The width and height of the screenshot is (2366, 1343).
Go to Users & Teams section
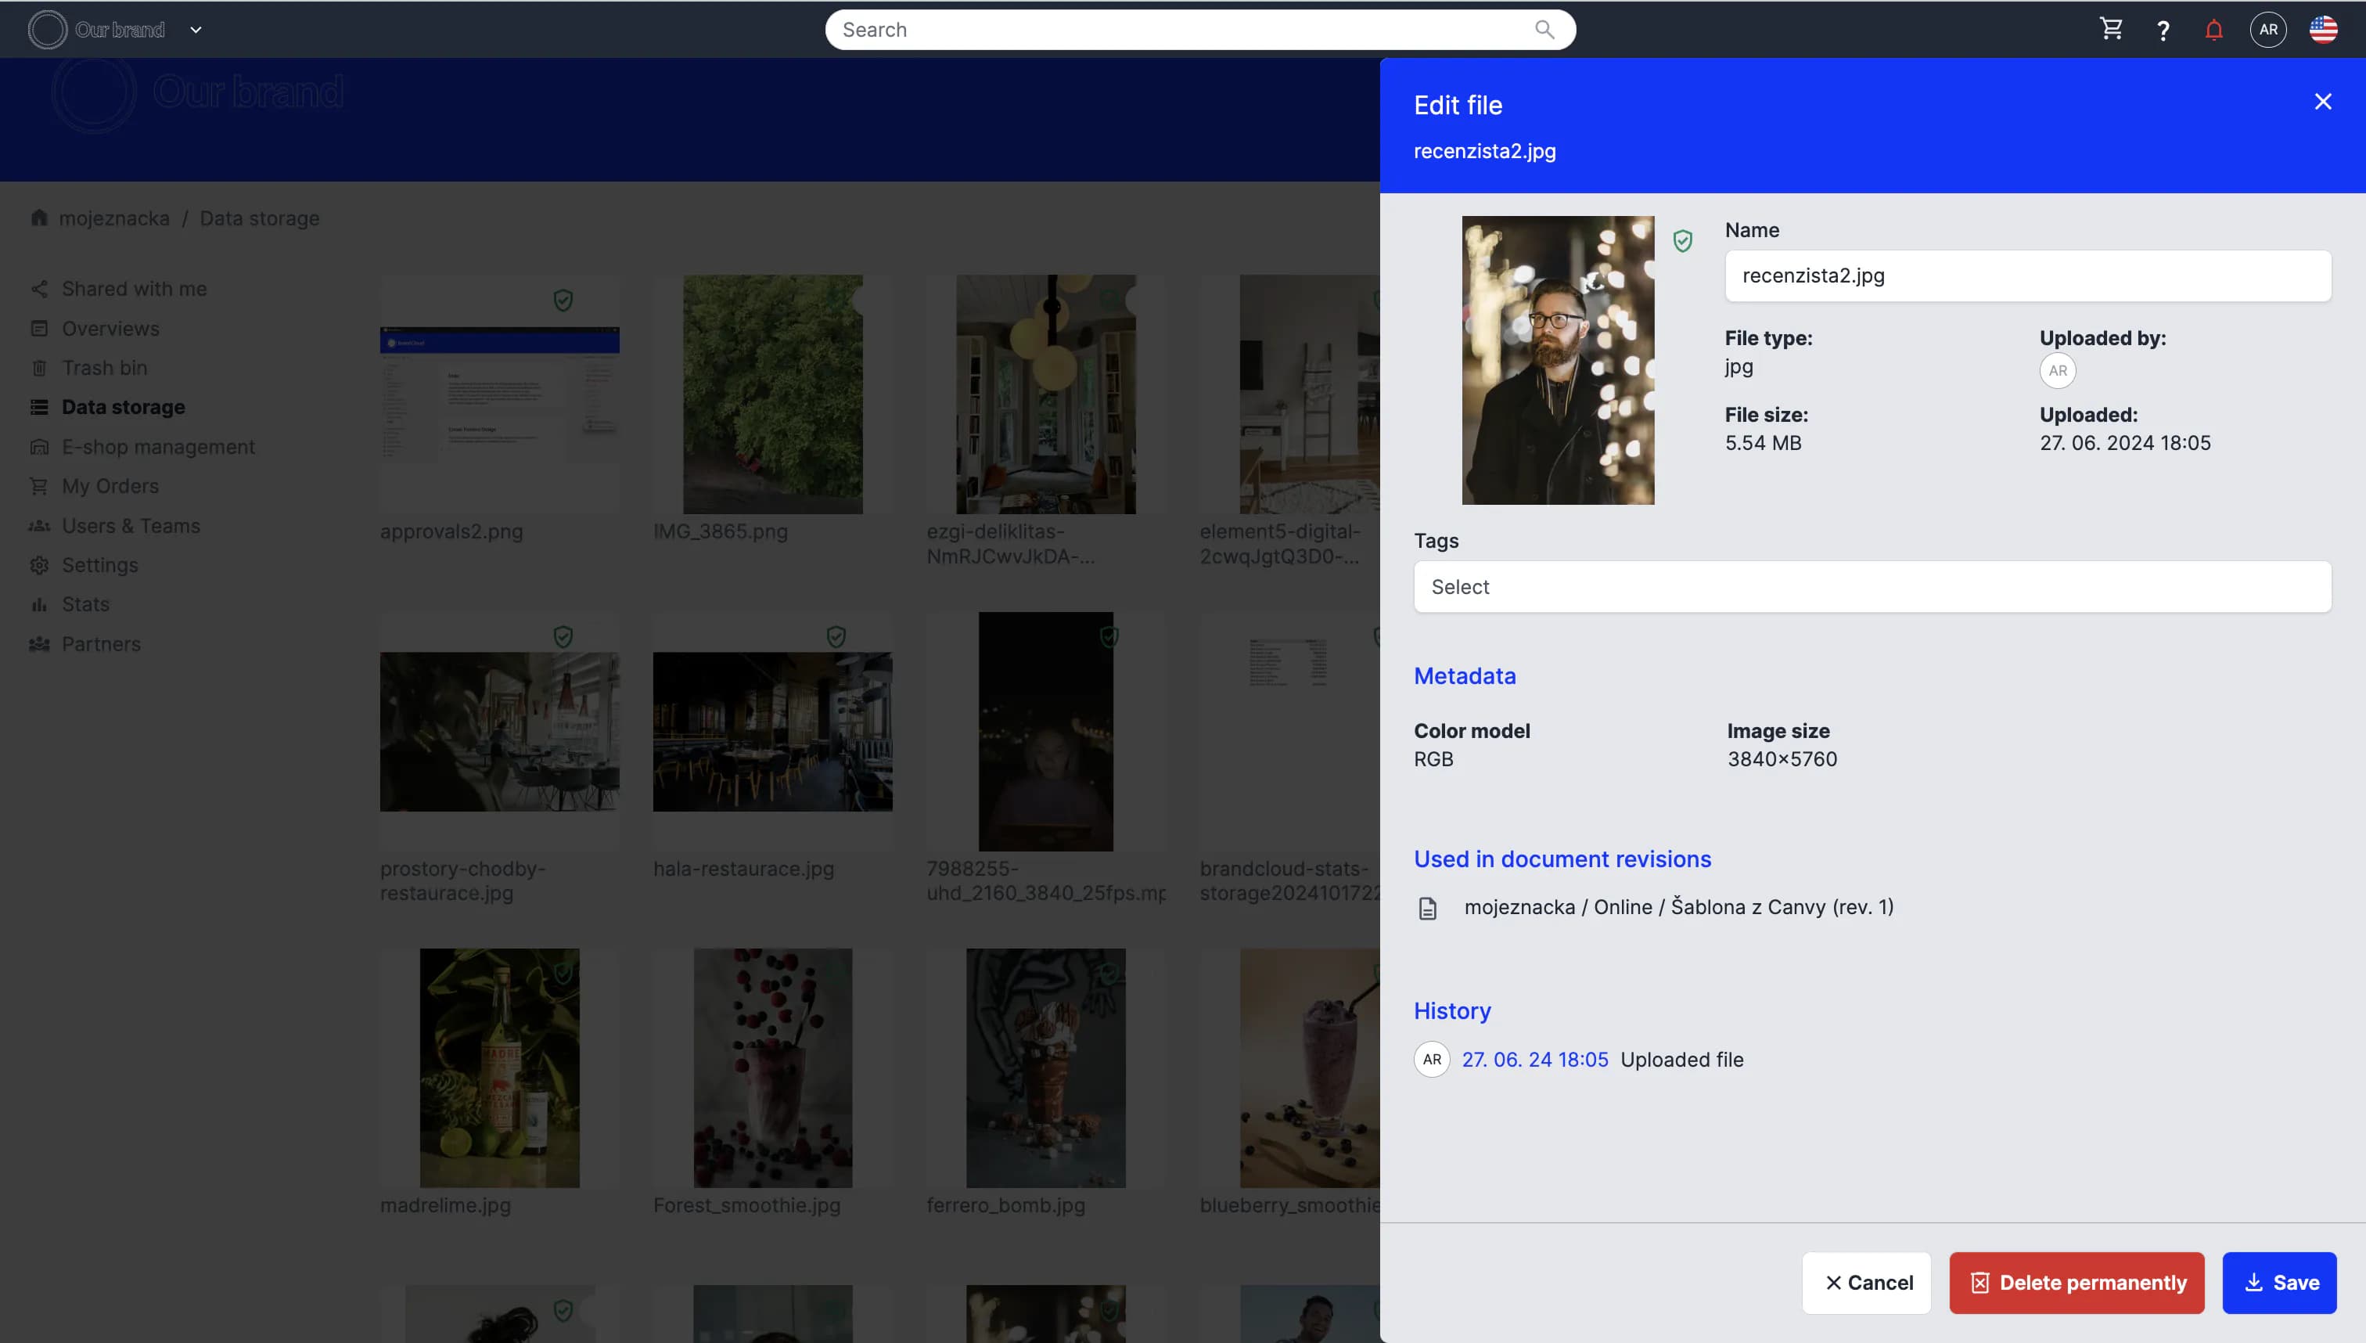pyautogui.click(x=130, y=526)
